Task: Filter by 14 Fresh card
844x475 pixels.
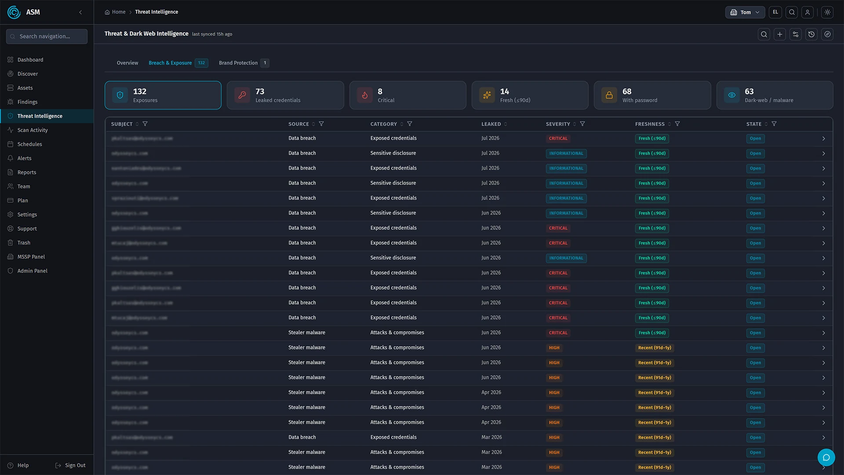Action: (530, 95)
